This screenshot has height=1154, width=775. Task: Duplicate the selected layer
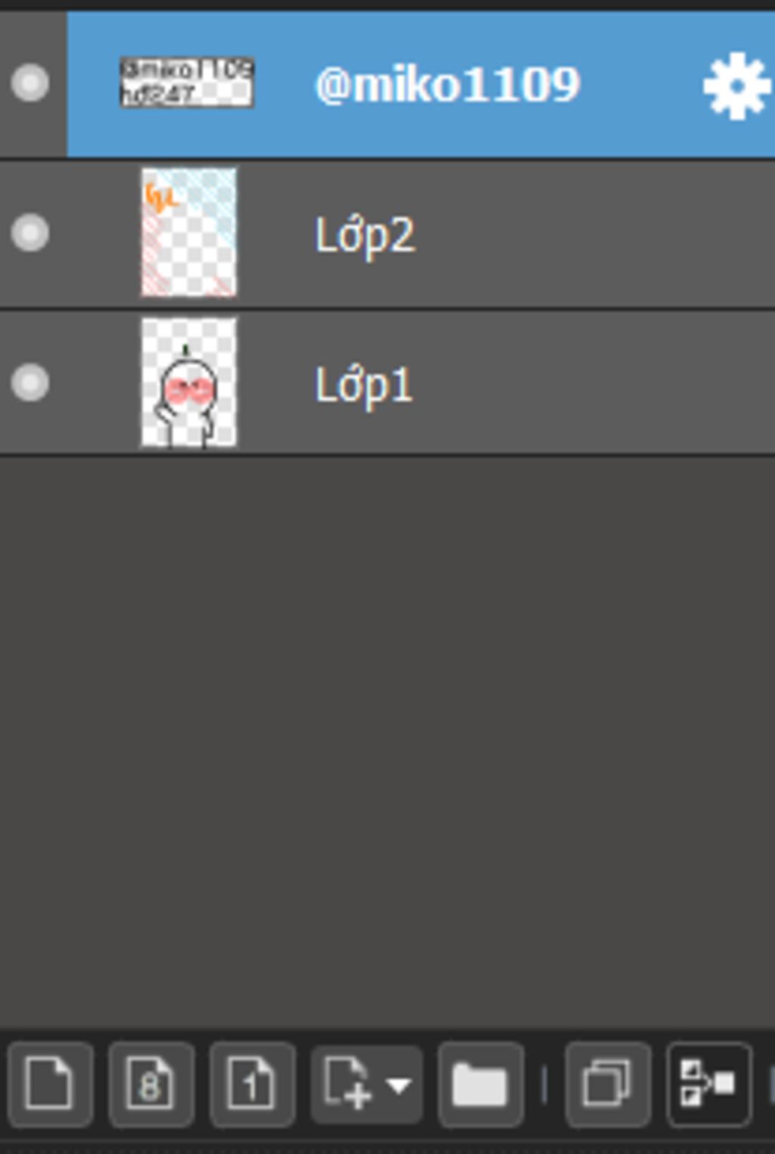tap(607, 1084)
